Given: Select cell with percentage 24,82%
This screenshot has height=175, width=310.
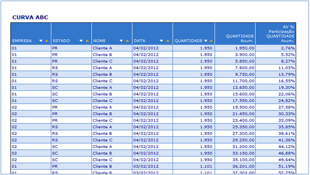Looking at the screenshot, I should click(x=276, y=101).
